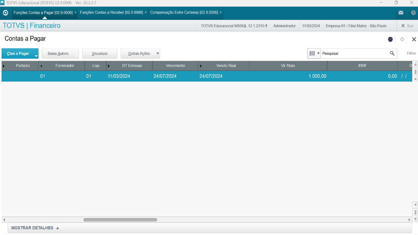Click the single up arrow in grid scrollbar
Screen dimensions: 418x235
pos(415,79)
